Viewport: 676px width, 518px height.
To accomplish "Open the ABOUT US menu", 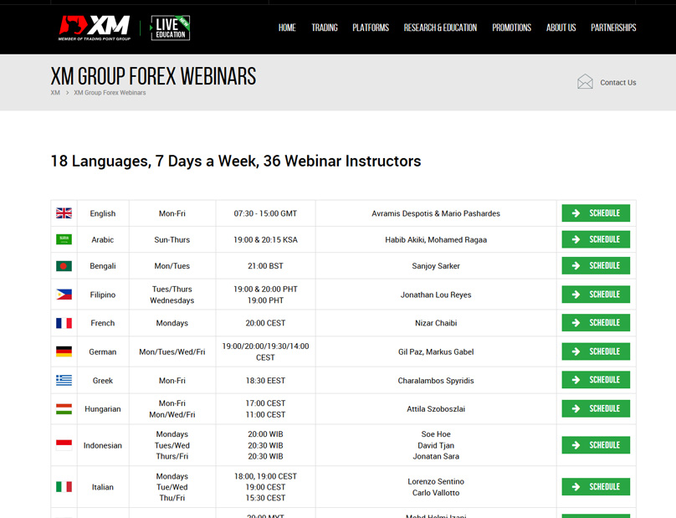I will point(561,28).
